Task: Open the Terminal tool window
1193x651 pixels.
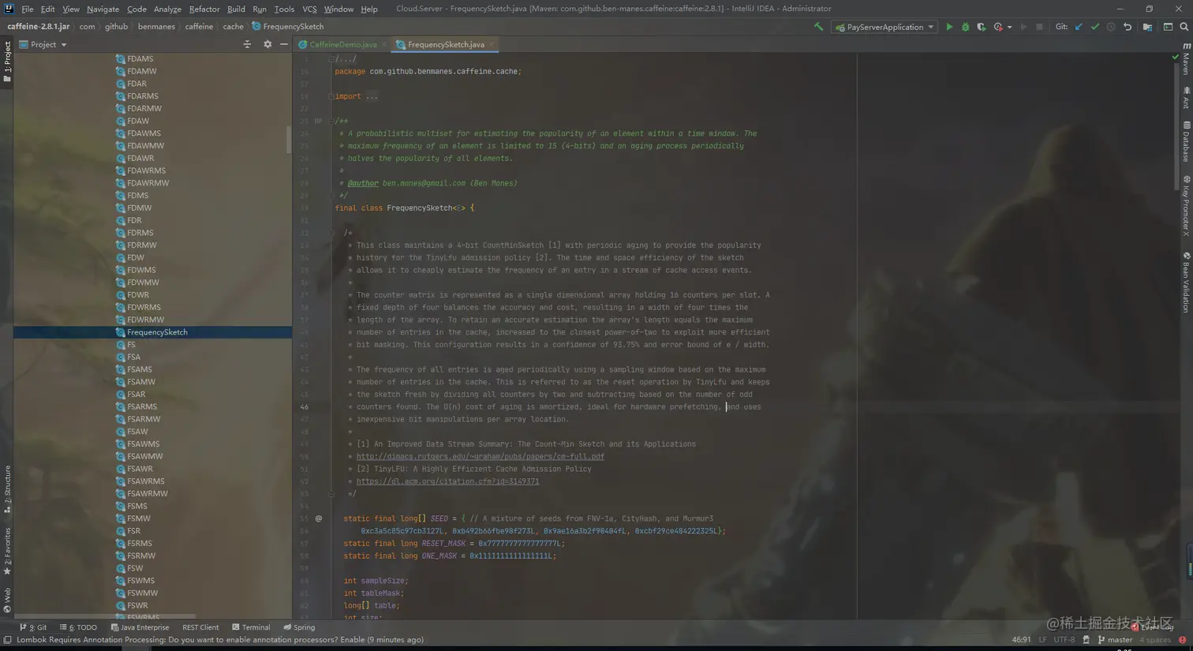Action: 251,627
